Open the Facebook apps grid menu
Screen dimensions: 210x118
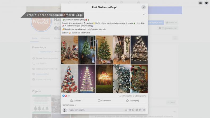[200, 3]
